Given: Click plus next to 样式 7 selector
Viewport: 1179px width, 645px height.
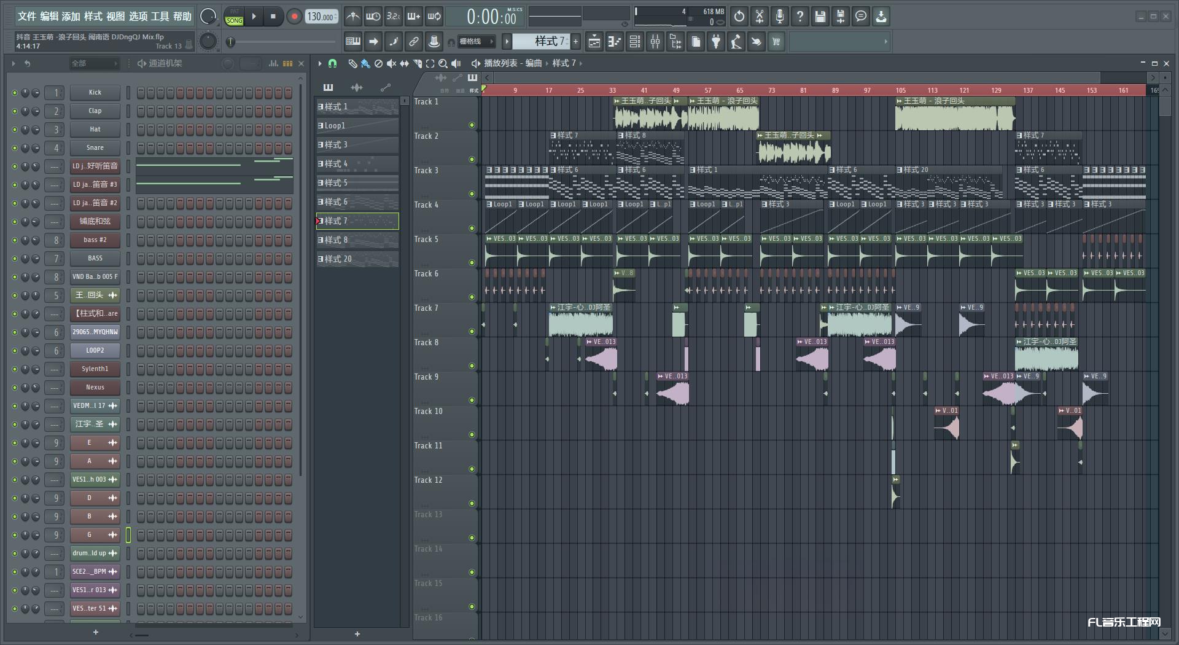Looking at the screenshot, I should (576, 42).
